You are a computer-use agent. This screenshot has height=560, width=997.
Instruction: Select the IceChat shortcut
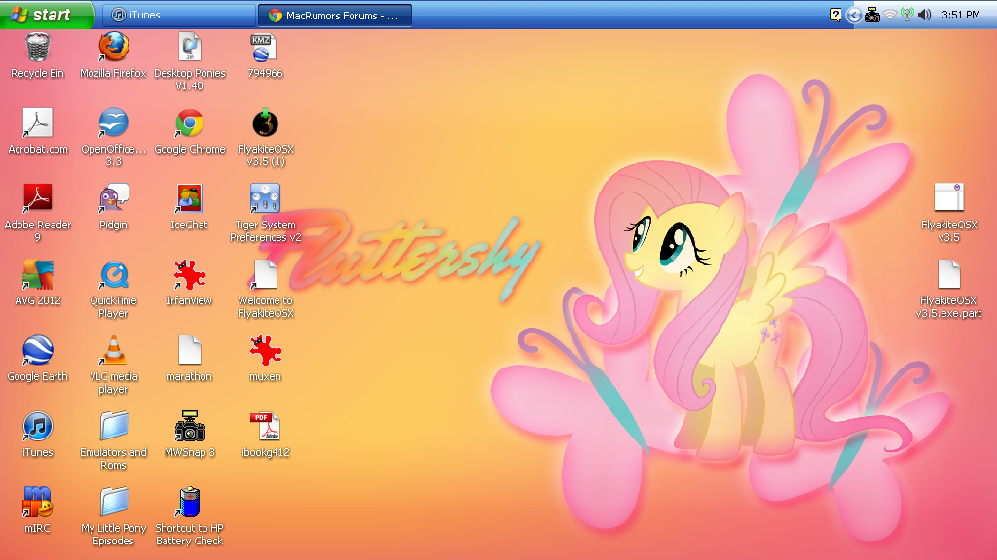pyautogui.click(x=190, y=198)
